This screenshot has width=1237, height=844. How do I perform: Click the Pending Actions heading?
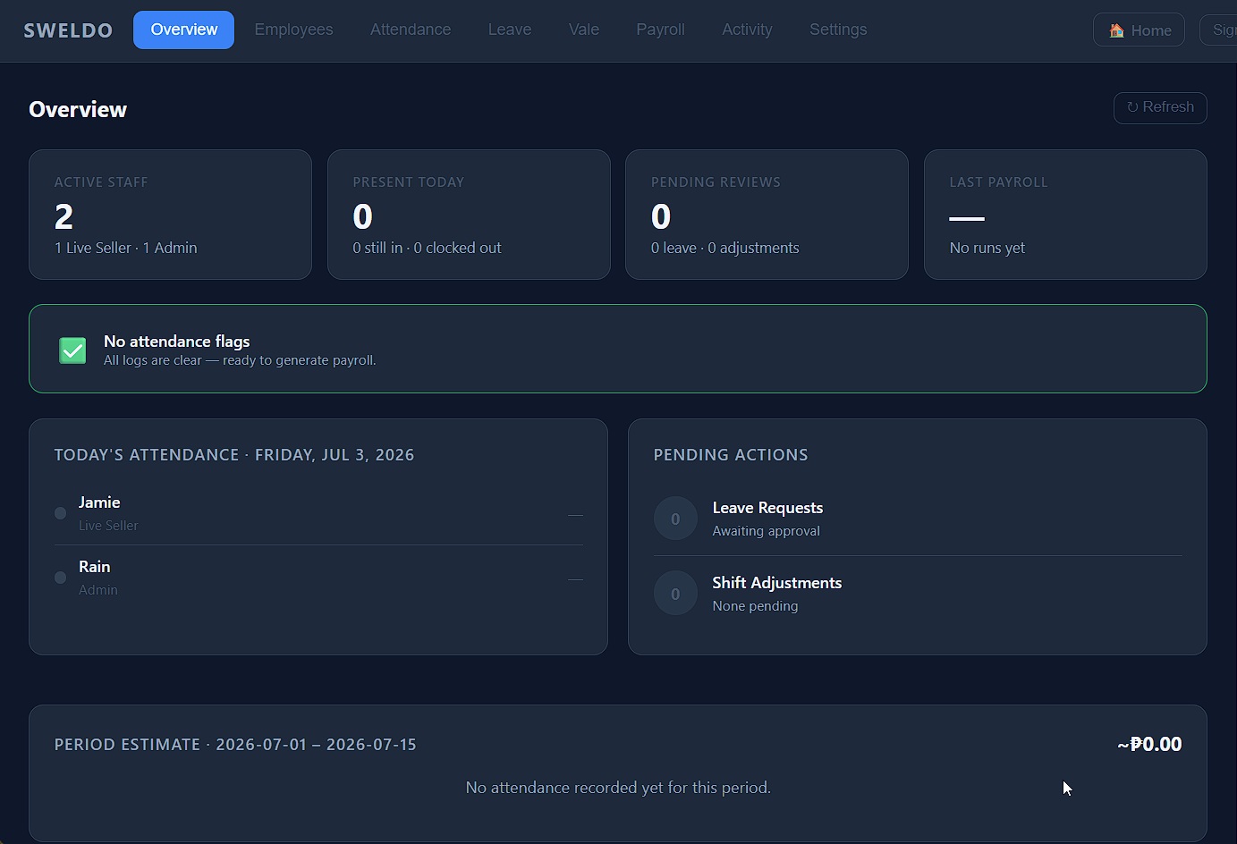731,455
